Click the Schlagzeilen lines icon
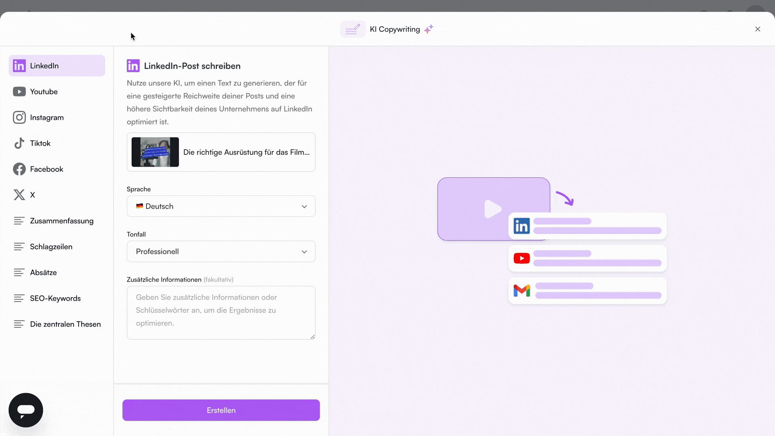 (x=19, y=247)
